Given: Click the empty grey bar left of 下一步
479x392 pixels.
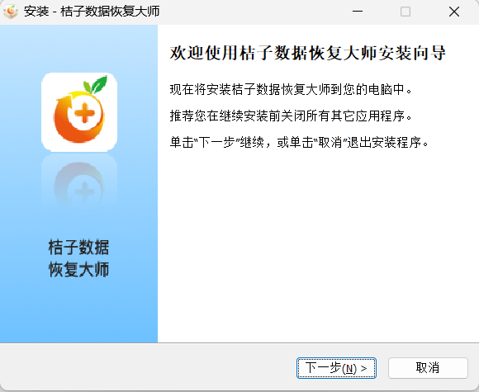Looking at the screenshot, I should pos(147,368).
